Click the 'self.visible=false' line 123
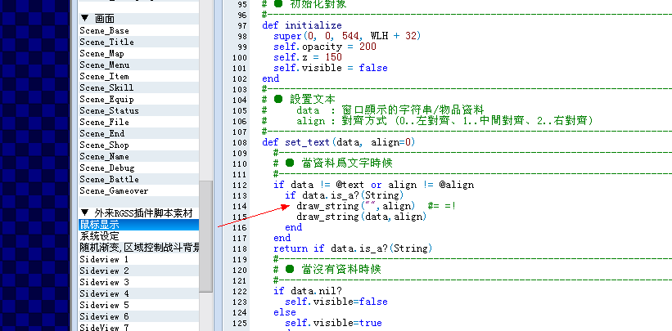This screenshot has width=672, height=331. 336,302
